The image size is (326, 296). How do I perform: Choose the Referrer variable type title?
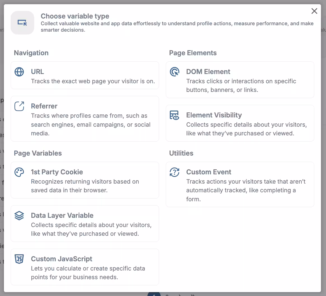44,106
